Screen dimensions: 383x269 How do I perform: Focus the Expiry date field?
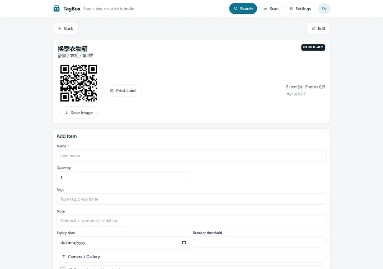(123, 242)
